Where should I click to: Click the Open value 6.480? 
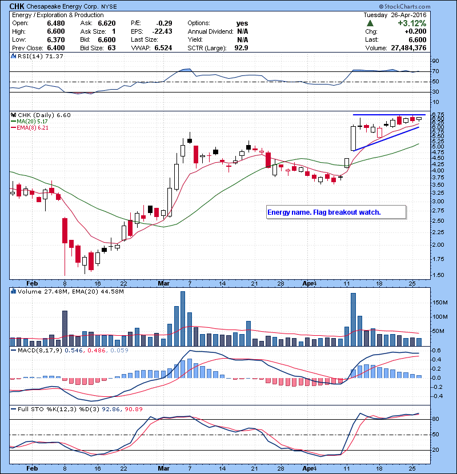(56, 23)
